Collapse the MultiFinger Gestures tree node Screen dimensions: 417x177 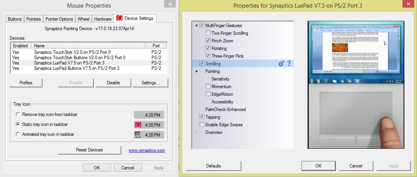[x=196, y=26]
